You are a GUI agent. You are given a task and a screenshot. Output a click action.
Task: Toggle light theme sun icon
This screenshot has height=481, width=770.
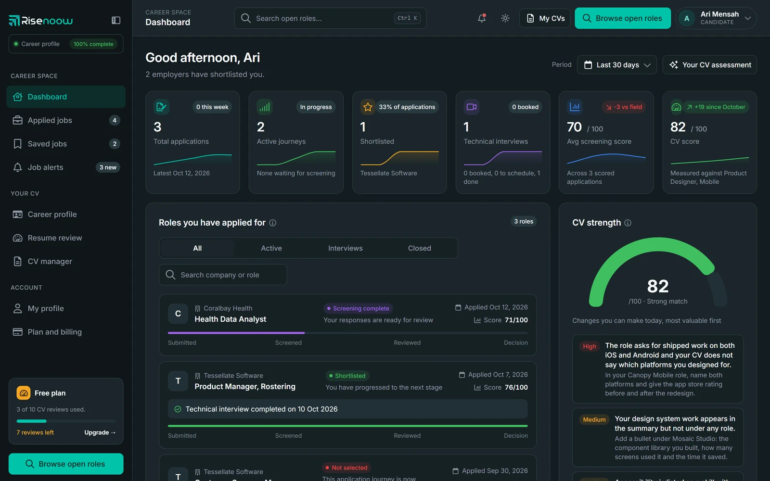(x=505, y=18)
